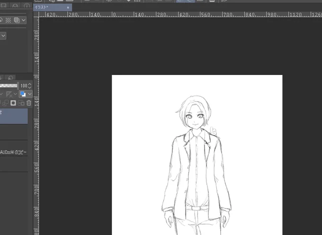Expand the dropdown next to the stacked squares icon
The width and height of the screenshot is (322, 235).
(x=23, y=20)
